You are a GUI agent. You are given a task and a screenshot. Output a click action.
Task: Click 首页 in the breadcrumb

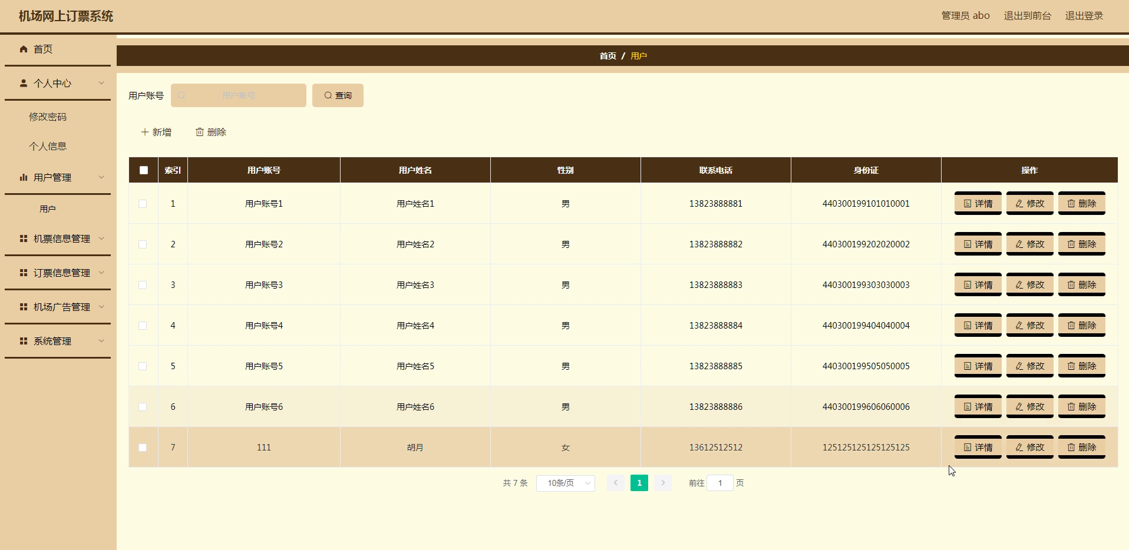point(608,56)
